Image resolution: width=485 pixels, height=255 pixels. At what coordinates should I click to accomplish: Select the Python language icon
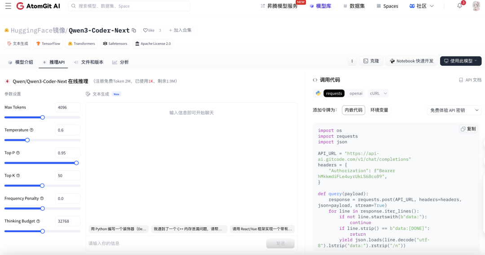point(318,93)
